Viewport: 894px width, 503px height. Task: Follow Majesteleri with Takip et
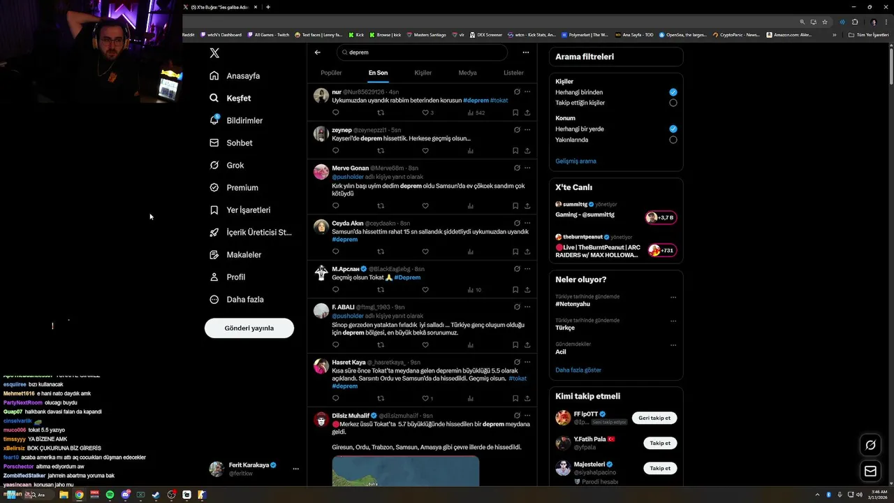coord(660,468)
